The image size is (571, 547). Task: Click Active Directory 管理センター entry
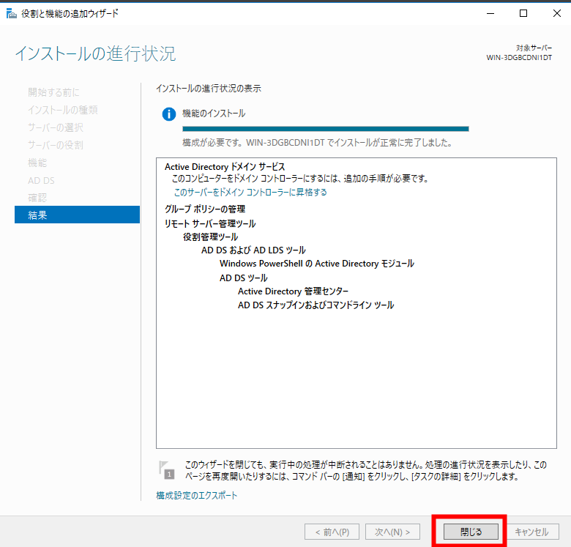click(293, 291)
